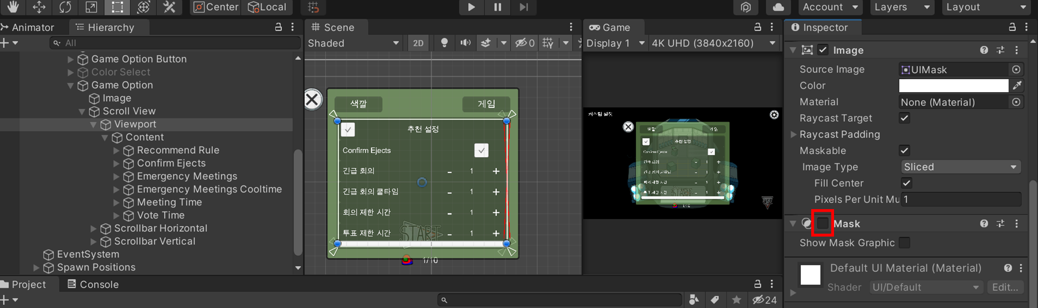
Task: Toggle the grid snapping icon in the toolbar
Action: point(313,7)
